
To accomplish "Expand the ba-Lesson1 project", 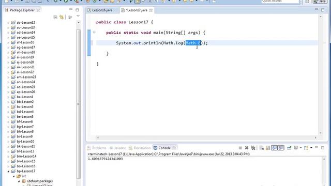I will [x=8, y=97].
